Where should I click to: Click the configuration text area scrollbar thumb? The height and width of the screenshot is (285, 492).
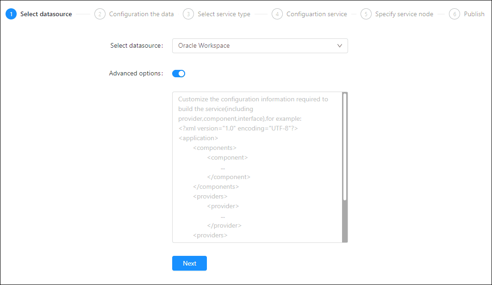point(345,147)
